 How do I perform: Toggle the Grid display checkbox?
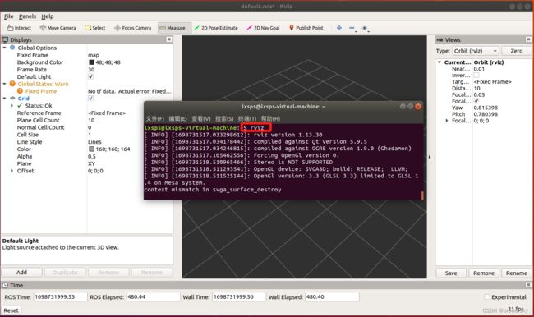pos(90,99)
